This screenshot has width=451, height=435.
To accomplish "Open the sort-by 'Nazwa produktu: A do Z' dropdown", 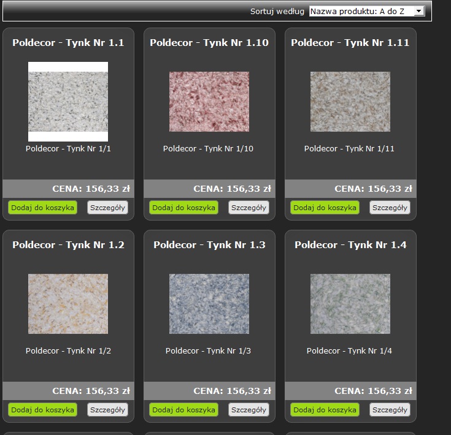I will [x=367, y=11].
